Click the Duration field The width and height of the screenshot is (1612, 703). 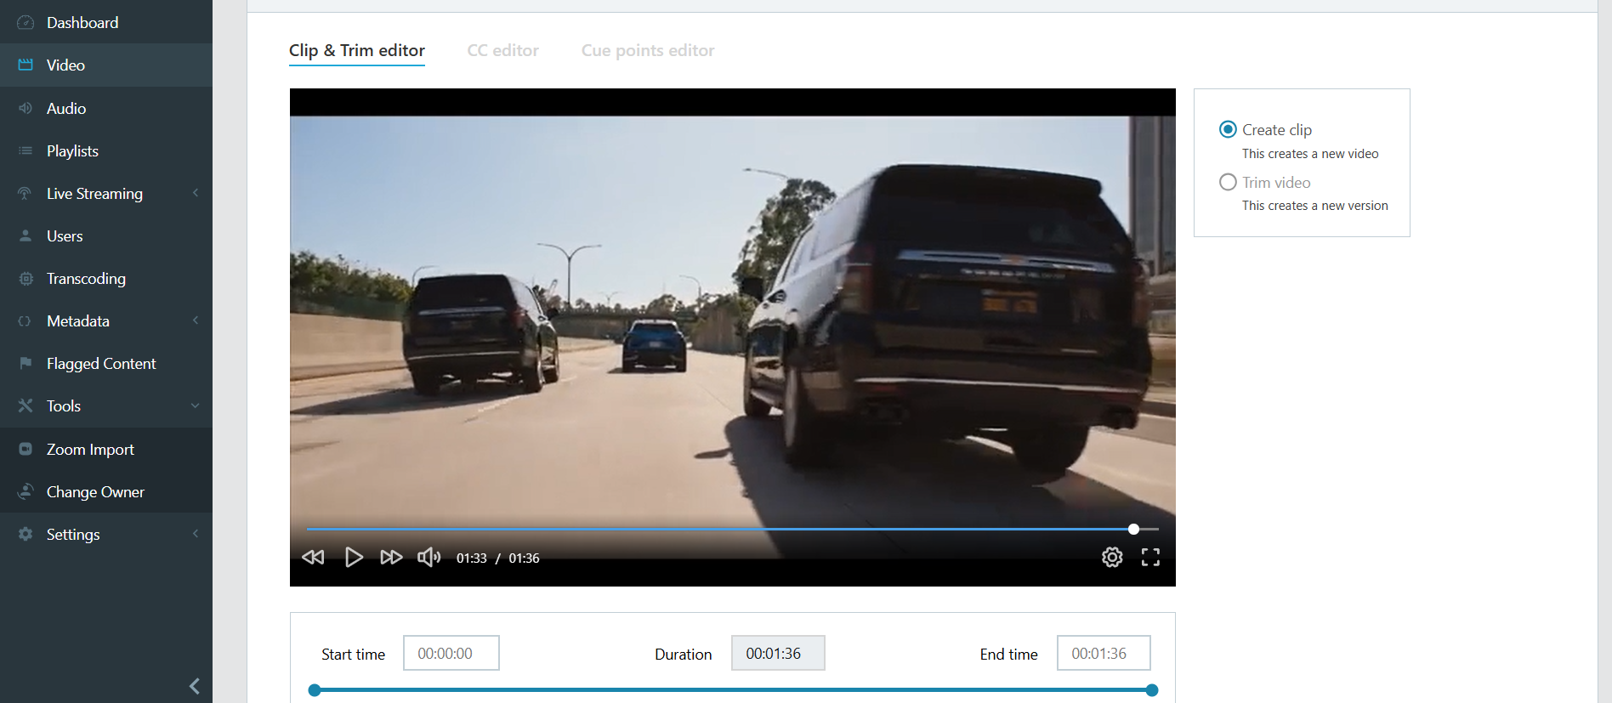point(778,653)
